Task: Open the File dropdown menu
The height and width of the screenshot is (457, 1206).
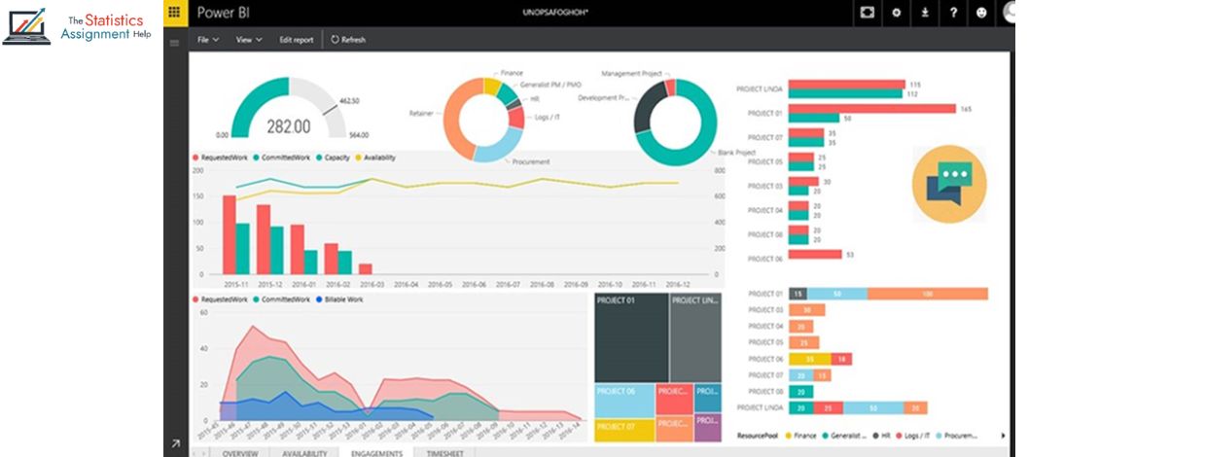Action: (x=207, y=40)
